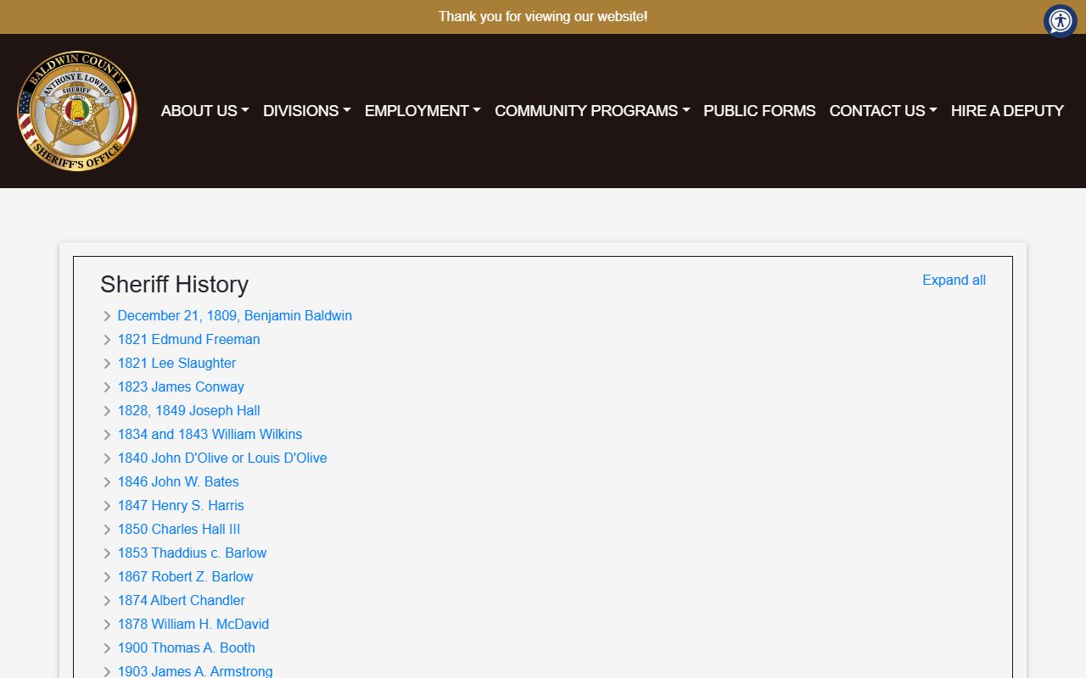Open the 1850 Charles Hall III entry
Screen dimensions: 1086x678
point(179,529)
